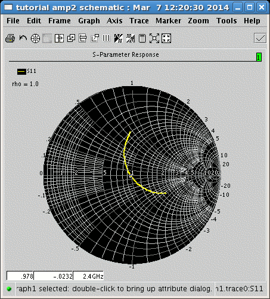The image size is (270, 299).
Task: Open the Frame menu
Action: (60, 21)
